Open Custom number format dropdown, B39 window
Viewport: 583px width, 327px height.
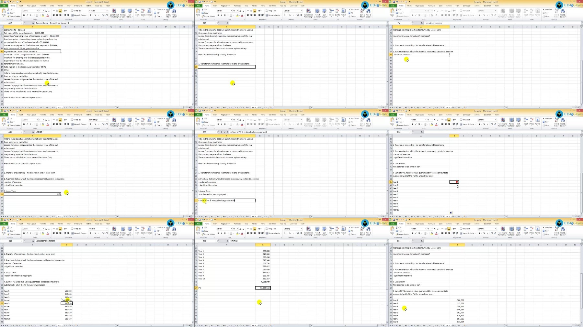coord(107,229)
